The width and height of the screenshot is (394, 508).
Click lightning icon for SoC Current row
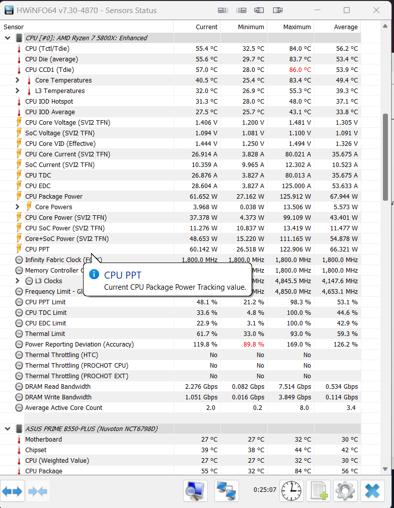click(19, 164)
